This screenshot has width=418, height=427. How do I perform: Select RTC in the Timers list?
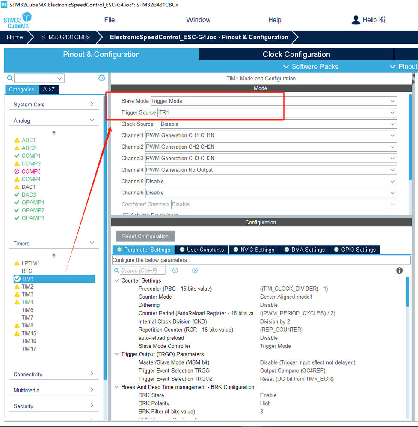[x=27, y=271]
